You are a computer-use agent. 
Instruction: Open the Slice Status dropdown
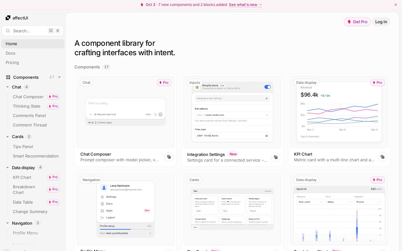click(x=339, y=202)
